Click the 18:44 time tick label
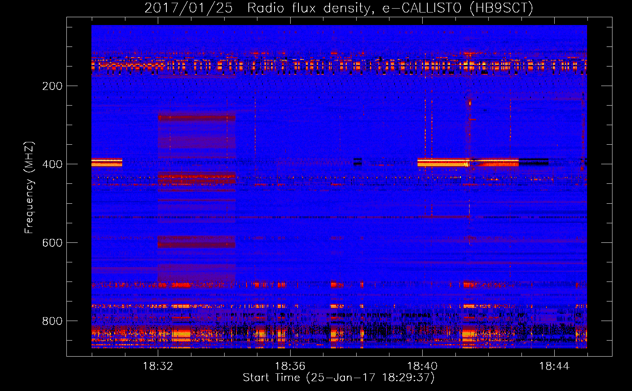 click(x=554, y=366)
